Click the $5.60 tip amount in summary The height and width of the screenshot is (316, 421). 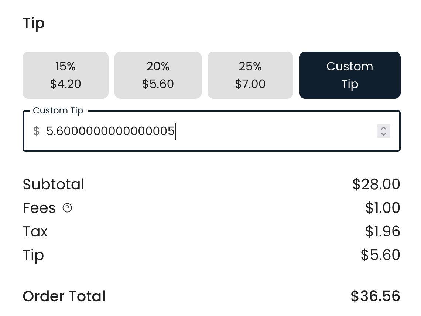380,255
